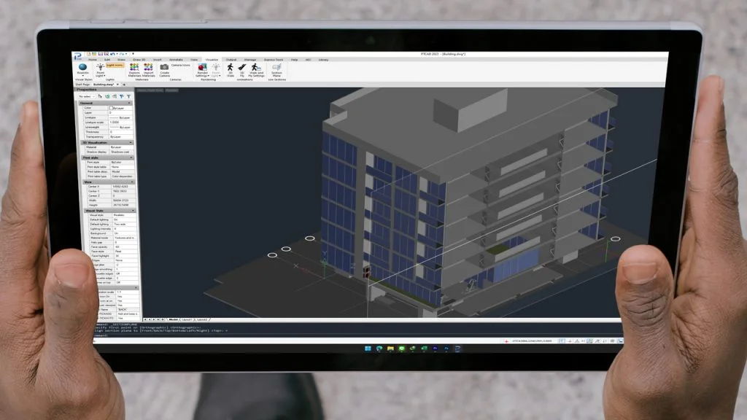Switch to the Manage ribbon tab
Viewport: 747px width, 420px height.
pos(250,60)
